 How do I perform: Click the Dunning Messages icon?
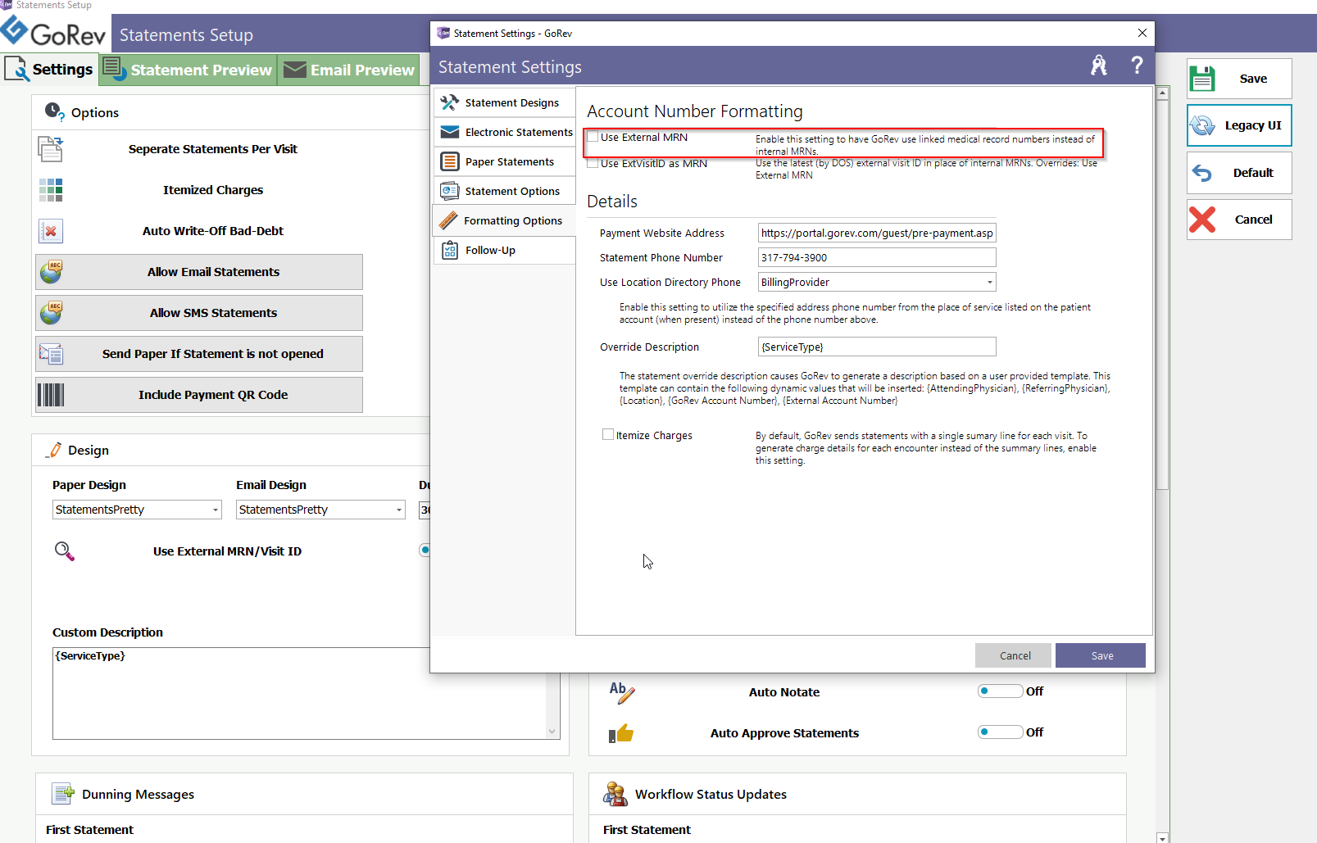pos(63,794)
